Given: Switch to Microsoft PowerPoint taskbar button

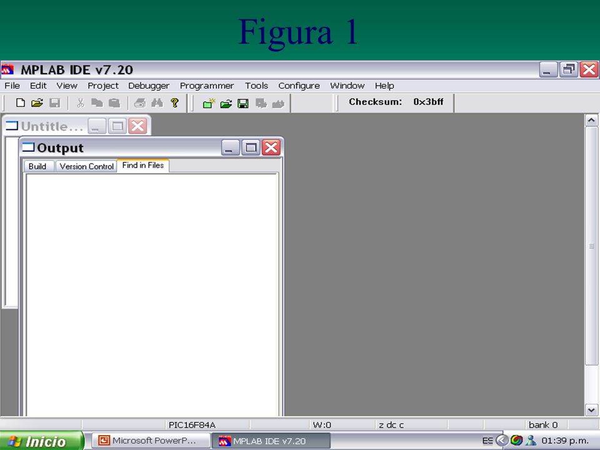Looking at the screenshot, I should [x=151, y=441].
